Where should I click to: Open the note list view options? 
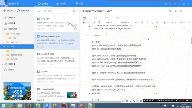click(75, 11)
